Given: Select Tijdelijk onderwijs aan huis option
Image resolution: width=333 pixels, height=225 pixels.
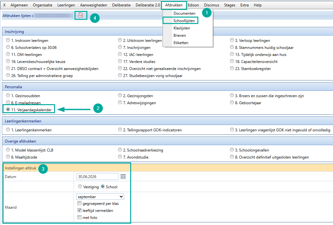Looking at the screenshot, I should [x=232, y=54].
